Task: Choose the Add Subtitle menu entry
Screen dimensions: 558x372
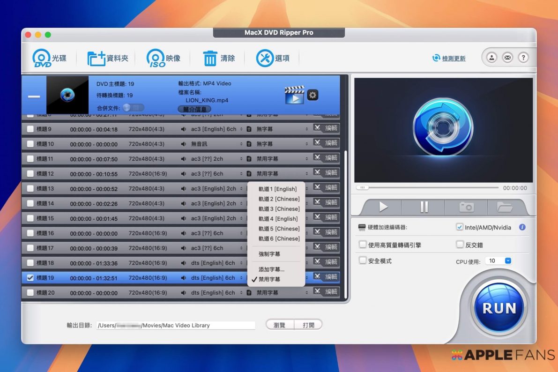Action: pyautogui.click(x=271, y=269)
